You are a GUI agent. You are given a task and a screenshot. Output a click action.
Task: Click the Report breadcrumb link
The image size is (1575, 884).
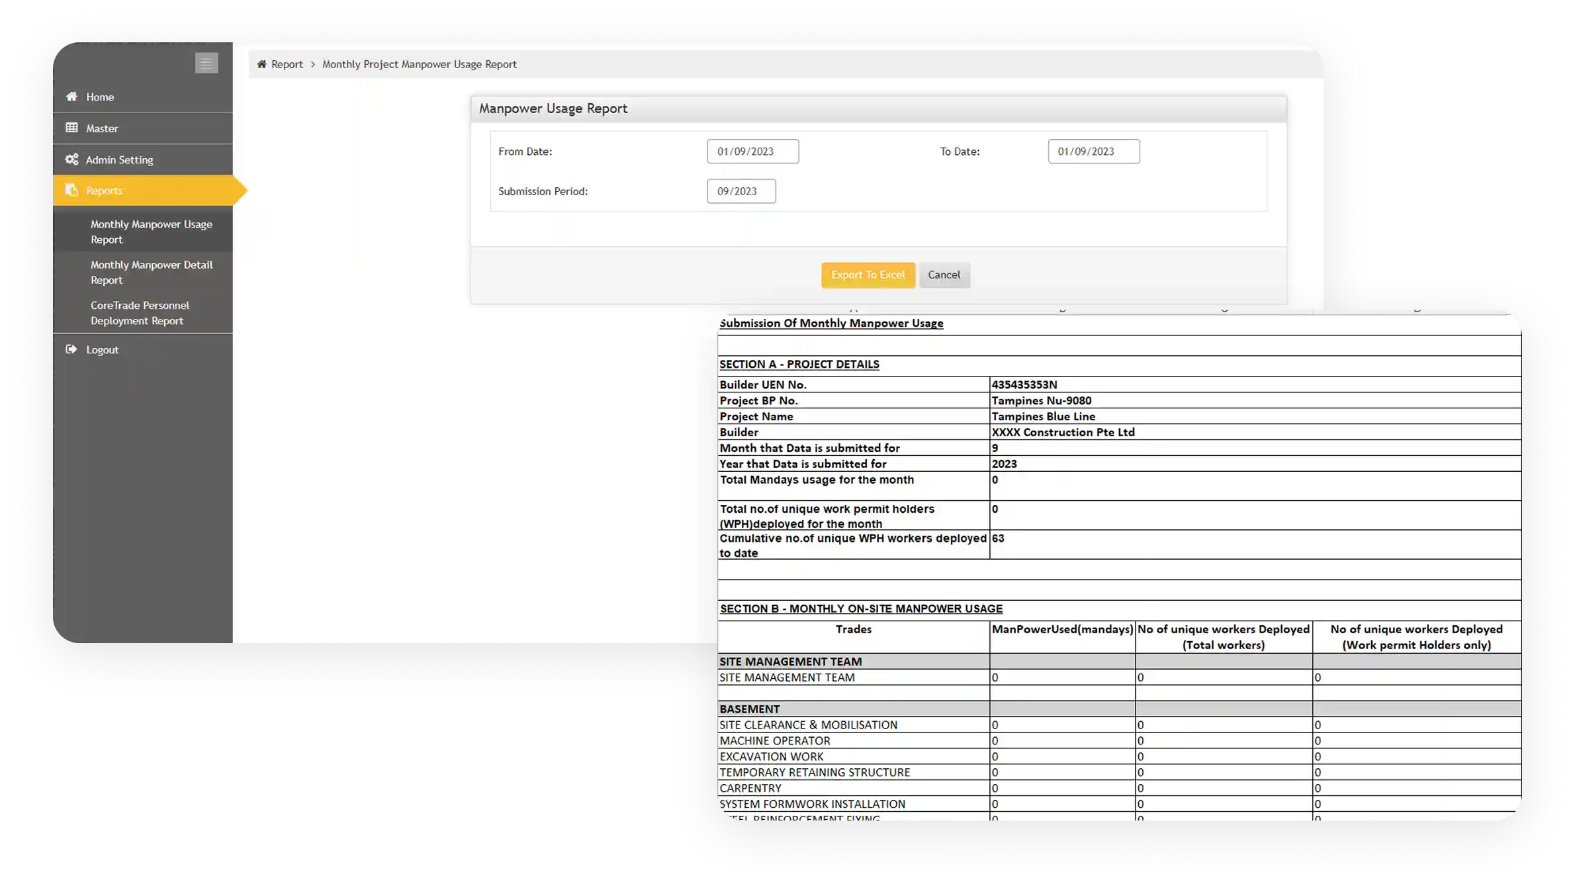click(287, 64)
